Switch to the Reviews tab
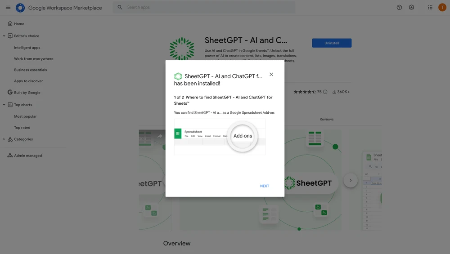This screenshot has height=254, width=450. [x=326, y=119]
